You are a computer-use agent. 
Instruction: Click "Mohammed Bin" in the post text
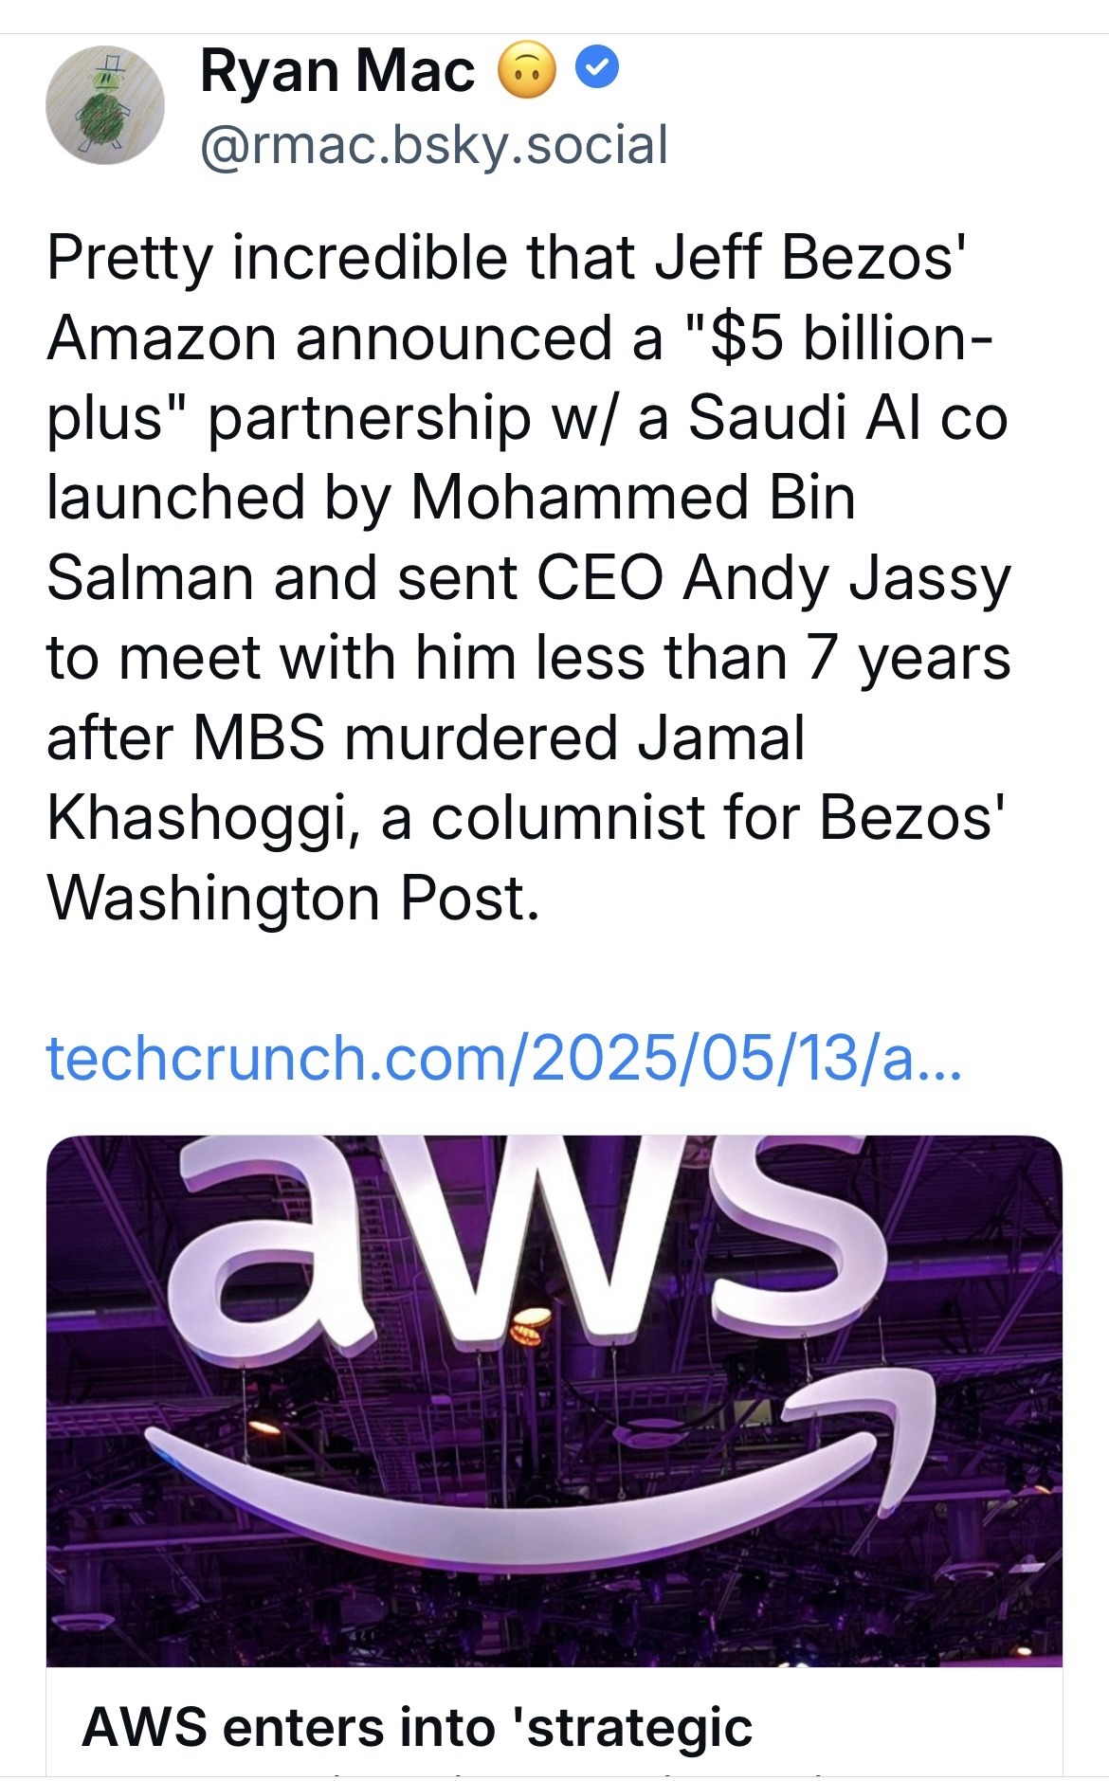pos(632,498)
